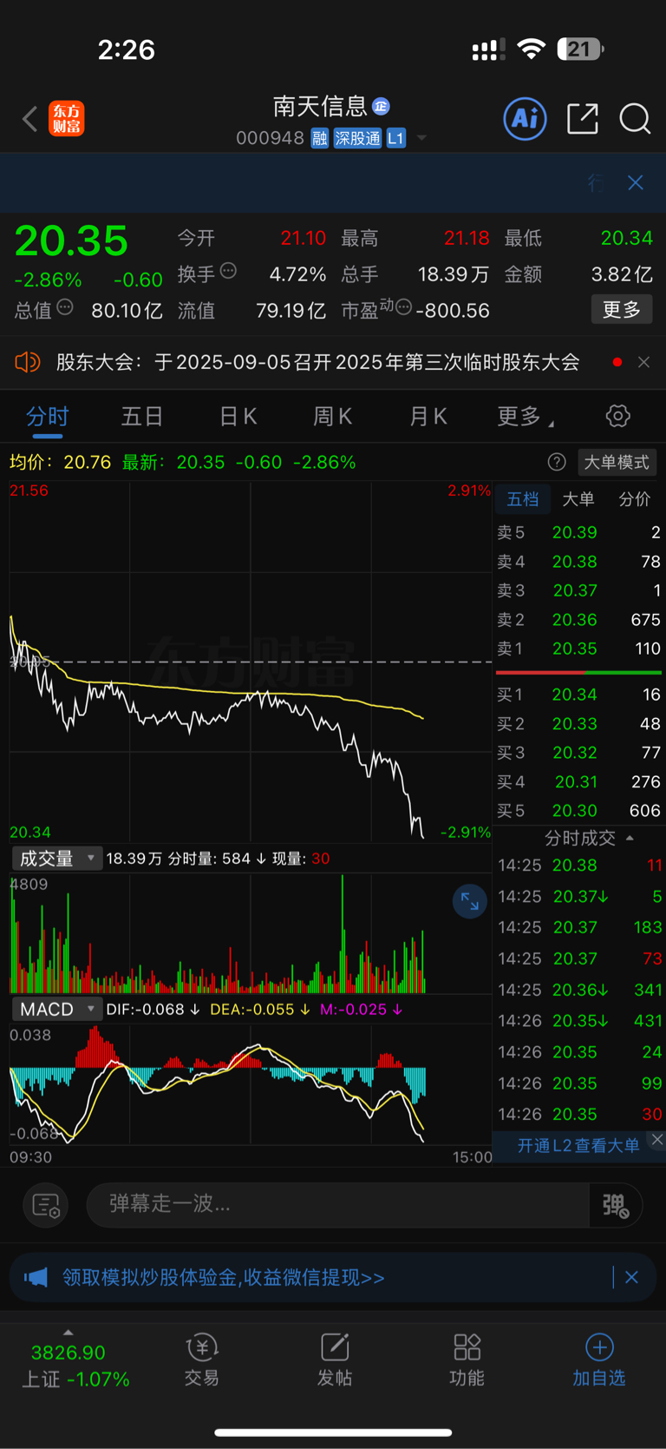The height and width of the screenshot is (1449, 666).
Task: Open the 东方财富 logo icon
Action: coord(67,119)
